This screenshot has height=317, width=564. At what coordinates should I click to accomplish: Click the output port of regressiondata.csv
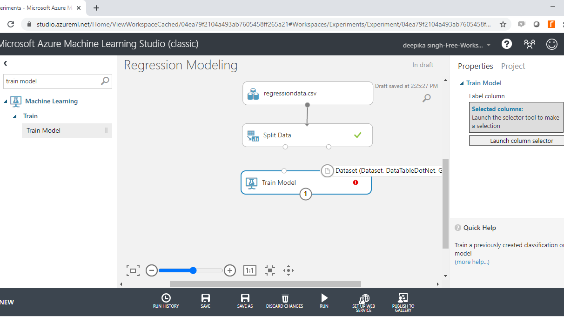coord(307,105)
